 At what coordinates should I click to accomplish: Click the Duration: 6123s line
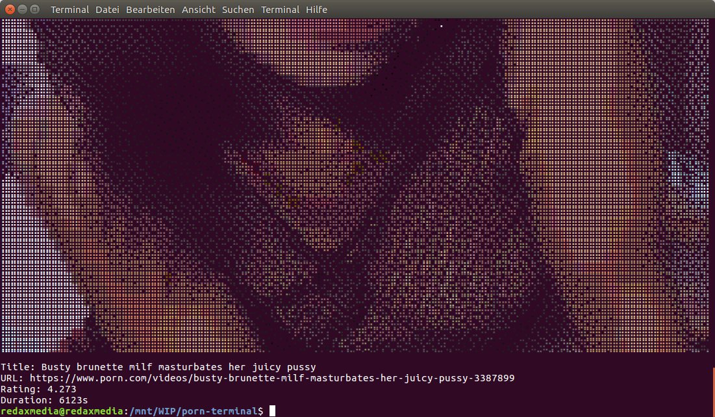pos(44,400)
